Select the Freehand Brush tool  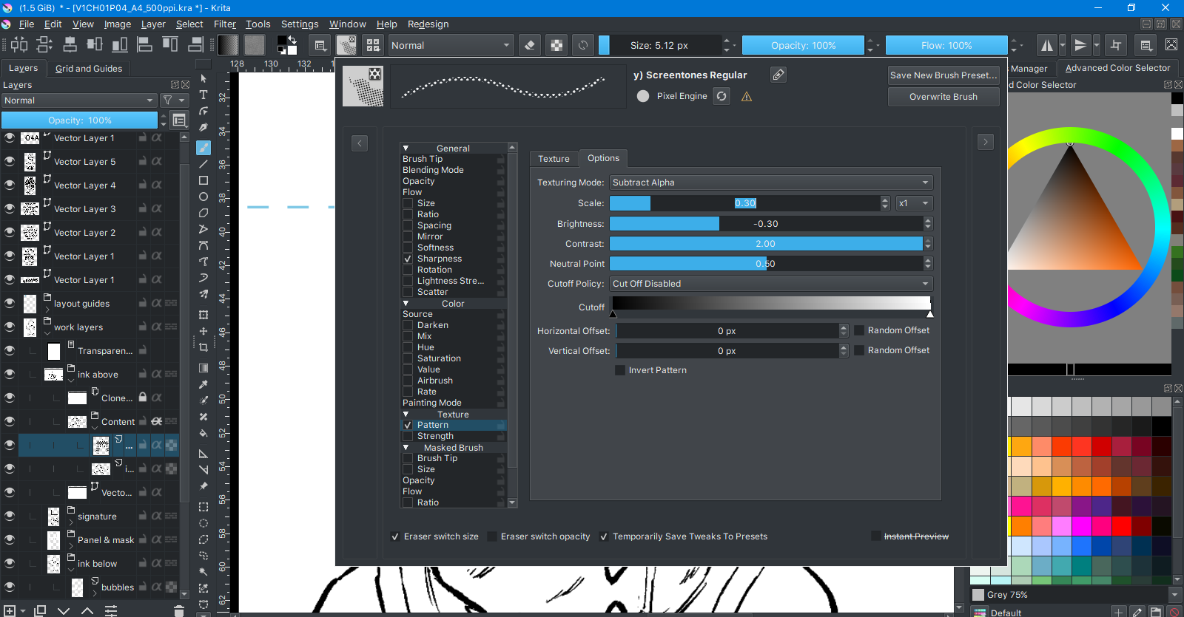pos(203,148)
